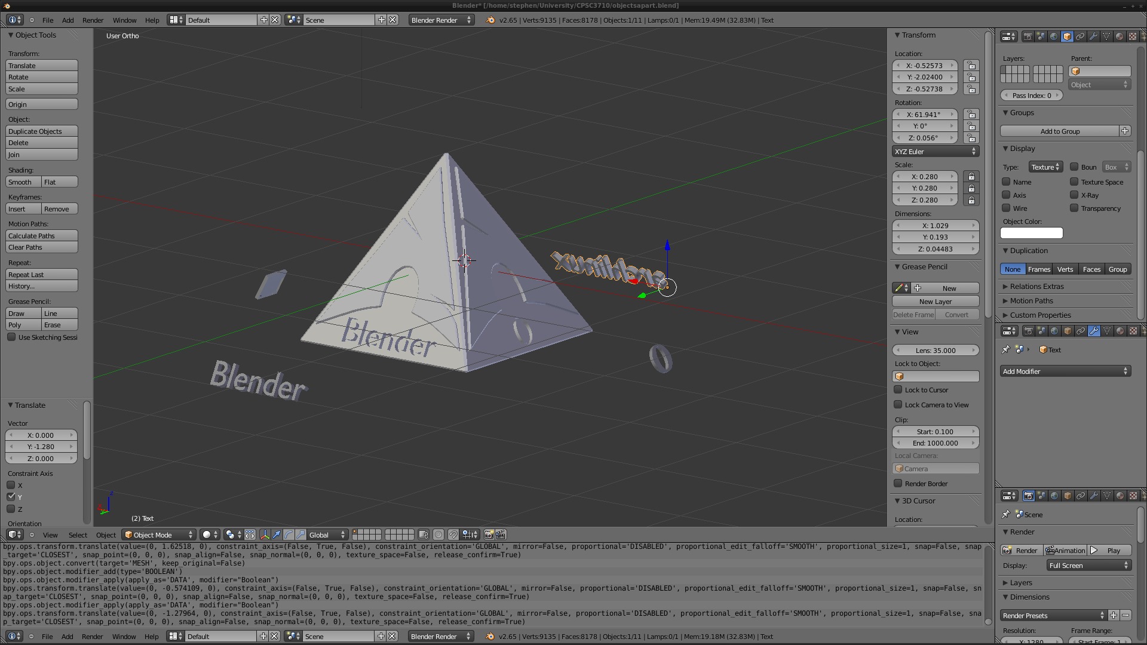This screenshot has height=645, width=1147.
Task: Click Smooth shading button
Action: pos(23,182)
